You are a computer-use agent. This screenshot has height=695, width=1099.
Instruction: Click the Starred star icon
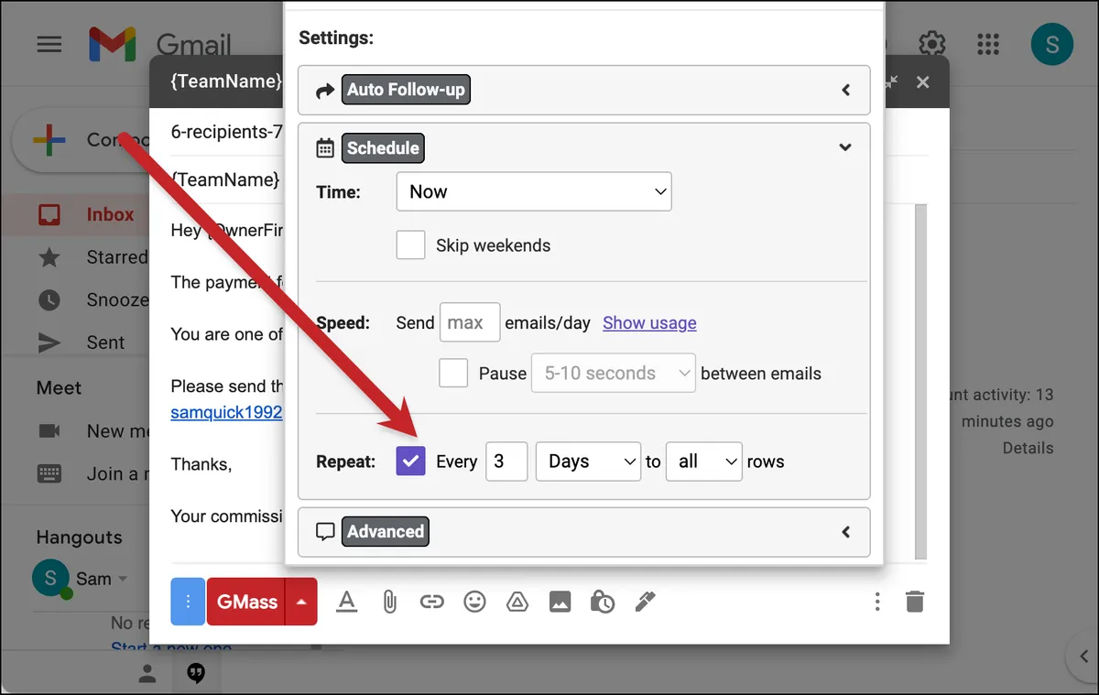pyautogui.click(x=49, y=257)
